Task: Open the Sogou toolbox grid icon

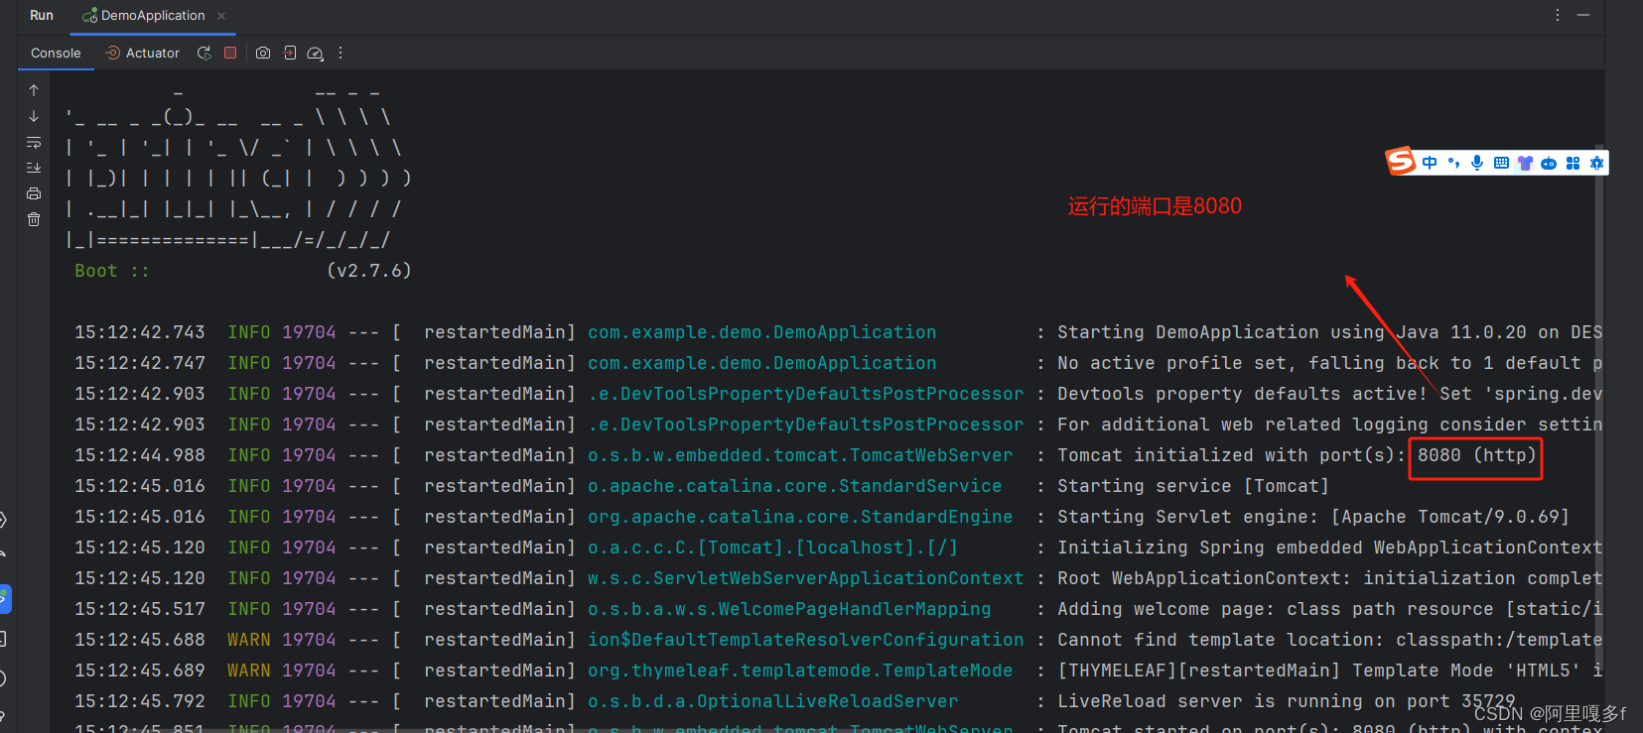Action: tap(1573, 163)
